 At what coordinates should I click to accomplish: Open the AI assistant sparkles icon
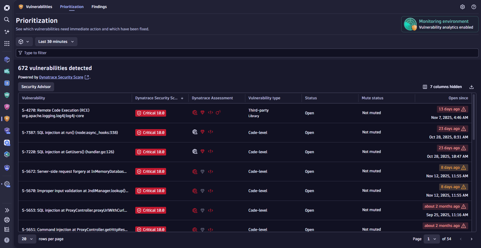click(7, 32)
